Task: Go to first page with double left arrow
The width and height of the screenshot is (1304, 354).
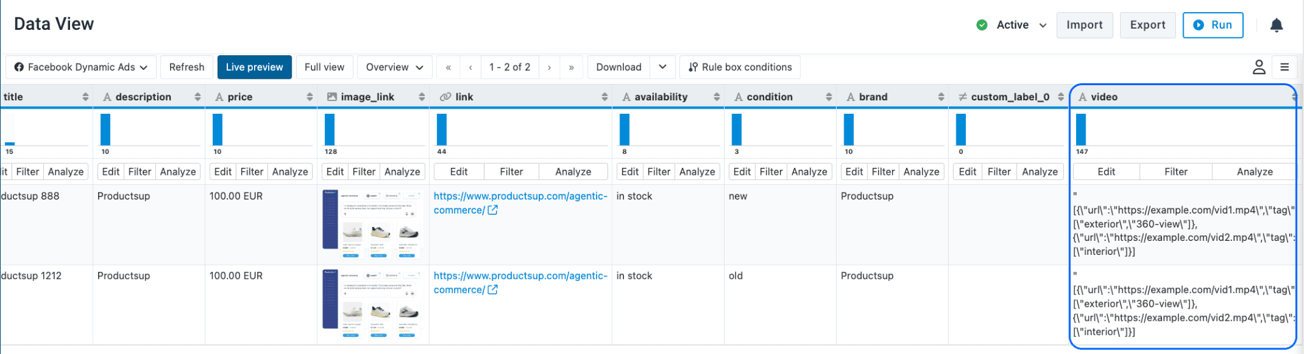Action: pyautogui.click(x=448, y=67)
